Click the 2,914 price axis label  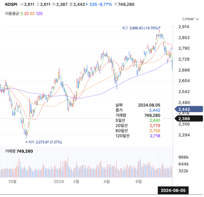coord(184,27)
